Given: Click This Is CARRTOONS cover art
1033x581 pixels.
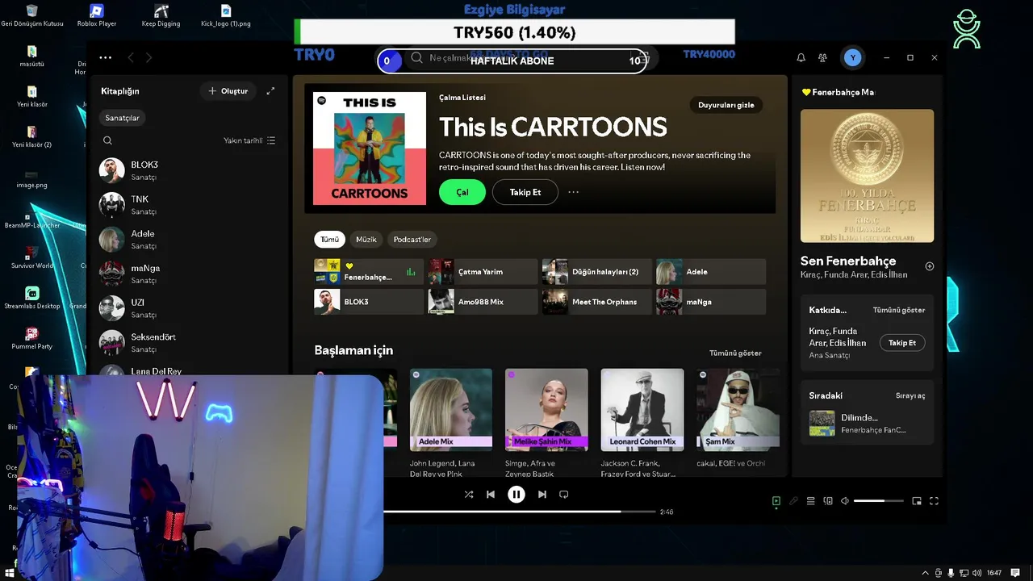Looking at the screenshot, I should coord(370,148).
